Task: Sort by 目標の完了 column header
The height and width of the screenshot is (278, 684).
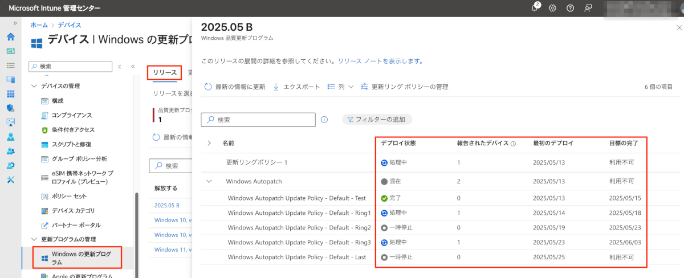Action: pyautogui.click(x=624, y=143)
